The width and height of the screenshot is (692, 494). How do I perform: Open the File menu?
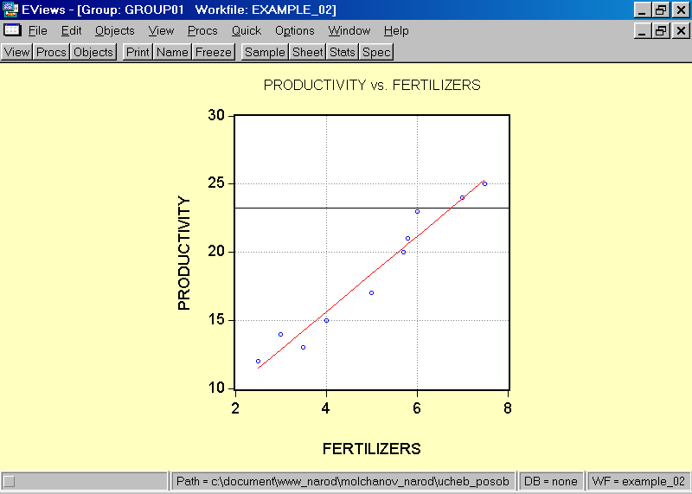(37, 31)
